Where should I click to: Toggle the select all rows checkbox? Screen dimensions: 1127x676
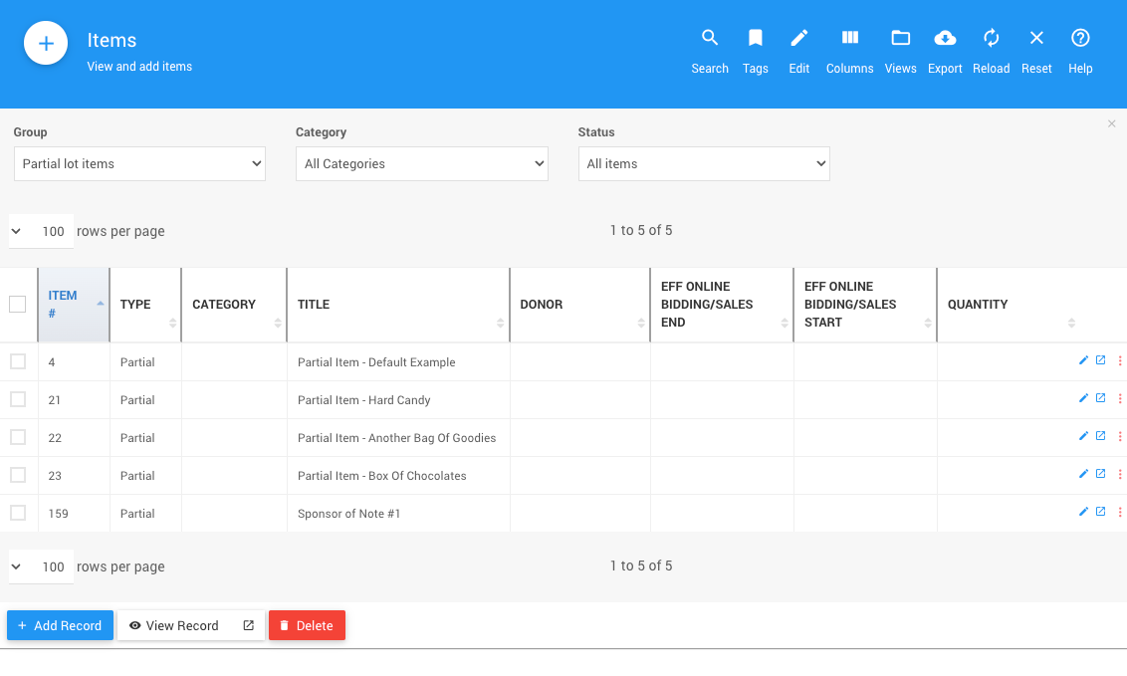click(18, 305)
